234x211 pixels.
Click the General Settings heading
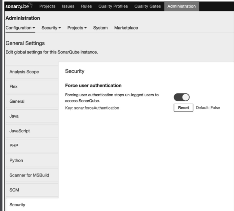point(25,43)
